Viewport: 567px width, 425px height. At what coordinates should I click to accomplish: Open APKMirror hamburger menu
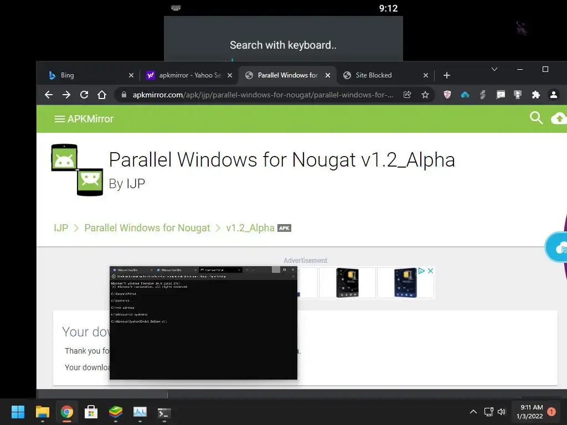point(59,119)
